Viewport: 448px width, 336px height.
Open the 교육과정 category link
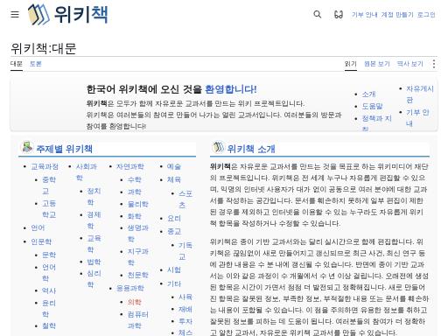(x=45, y=166)
